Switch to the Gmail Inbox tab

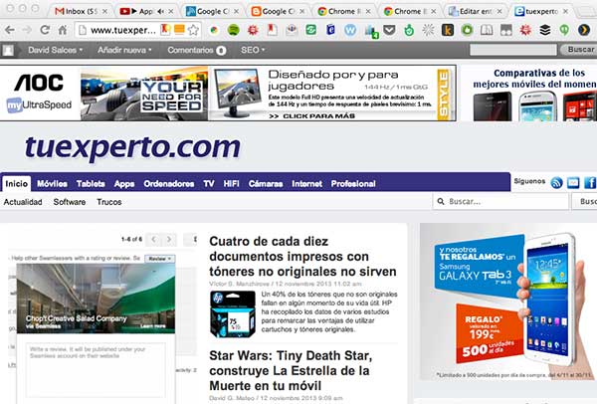click(80, 11)
